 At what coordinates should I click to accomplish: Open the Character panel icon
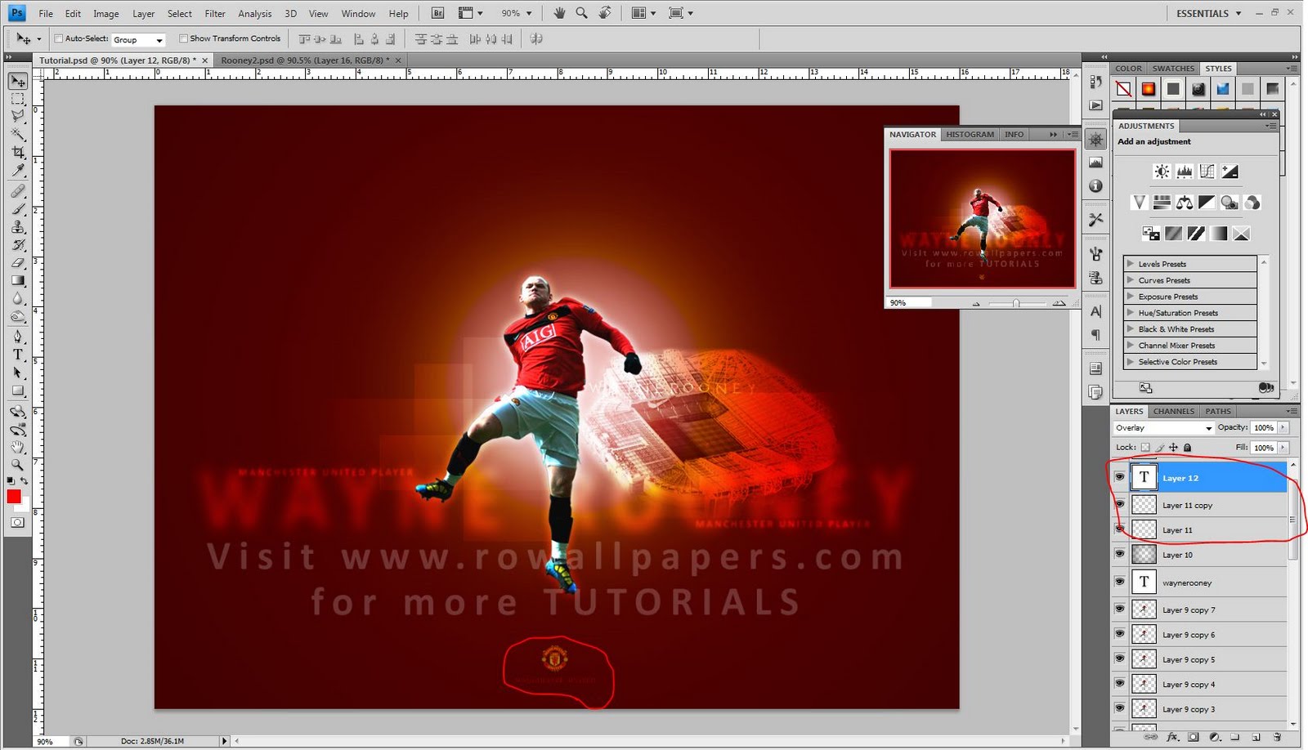click(1096, 311)
